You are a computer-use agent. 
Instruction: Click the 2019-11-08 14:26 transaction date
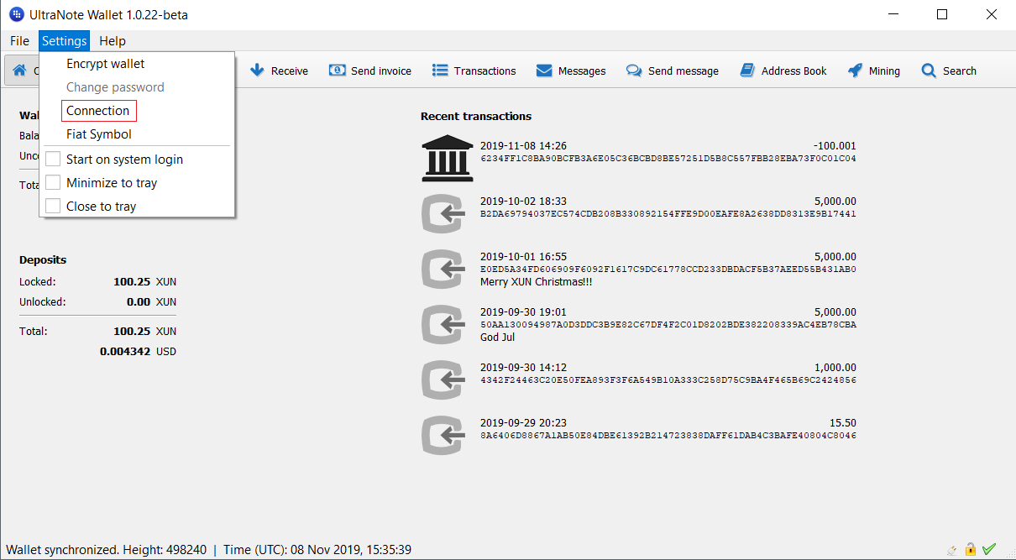(523, 146)
